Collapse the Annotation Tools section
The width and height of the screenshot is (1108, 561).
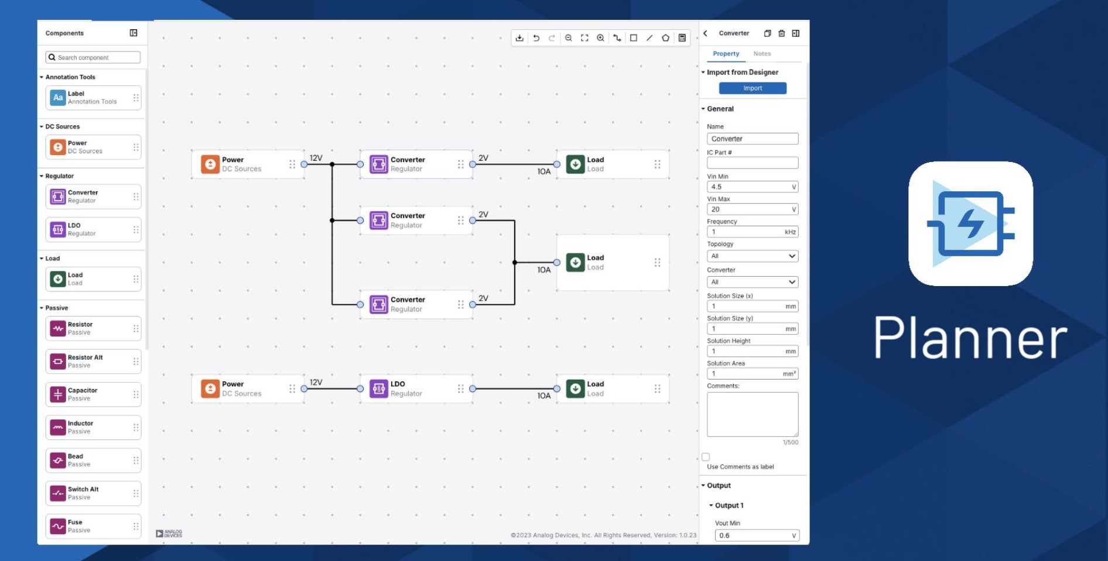(42, 77)
